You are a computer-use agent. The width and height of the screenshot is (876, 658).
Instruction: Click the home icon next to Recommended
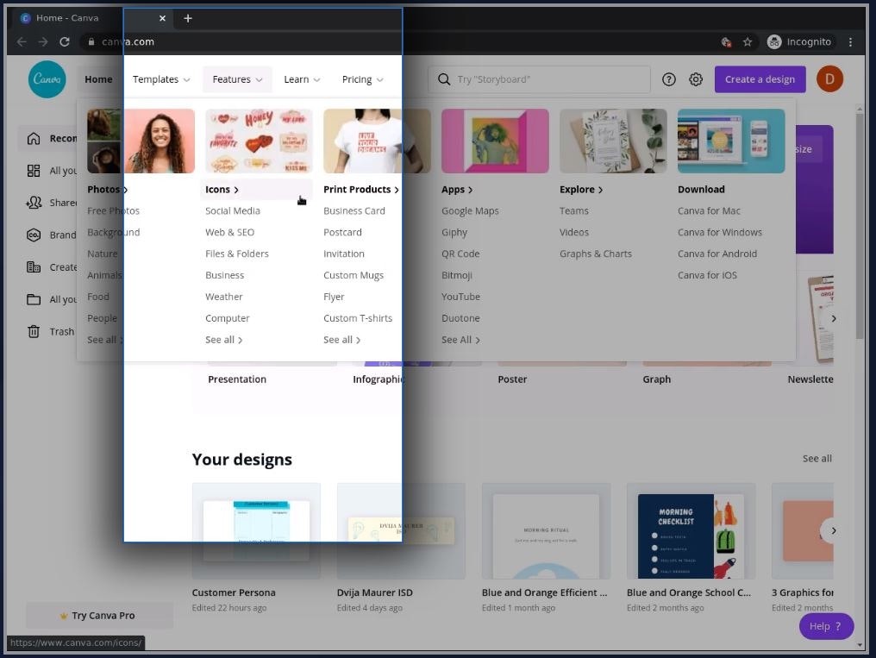click(34, 138)
